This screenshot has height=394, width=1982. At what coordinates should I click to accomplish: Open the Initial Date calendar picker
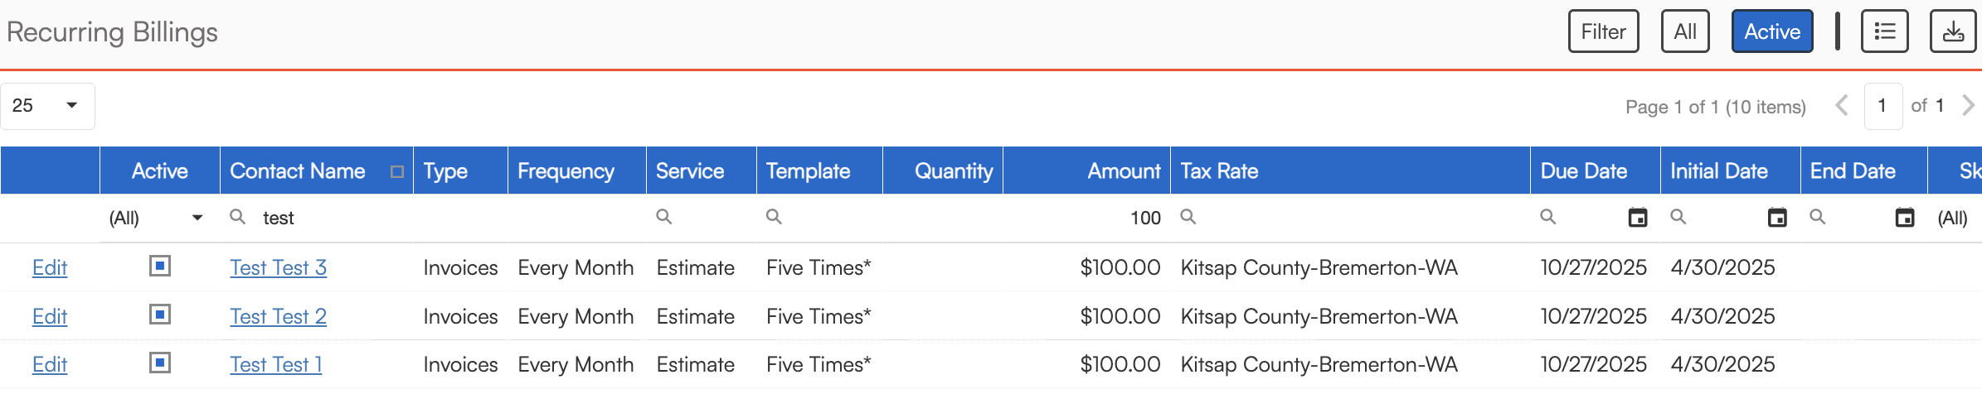pos(1776,218)
